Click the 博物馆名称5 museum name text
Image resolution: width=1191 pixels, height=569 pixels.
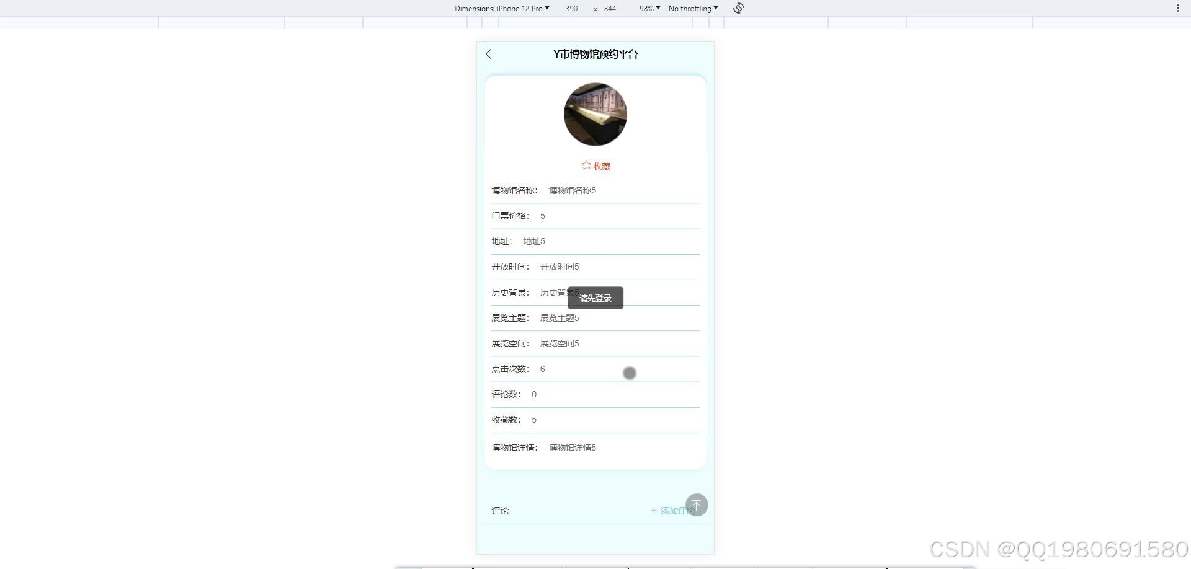click(x=571, y=190)
